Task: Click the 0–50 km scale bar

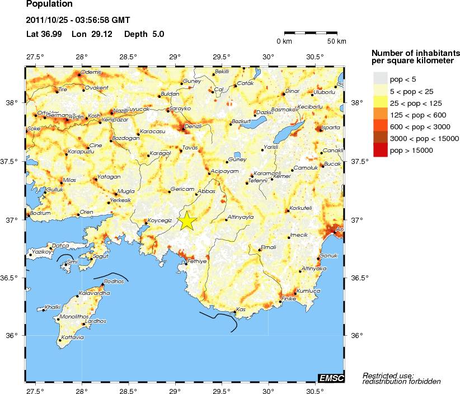Action: tap(311, 34)
